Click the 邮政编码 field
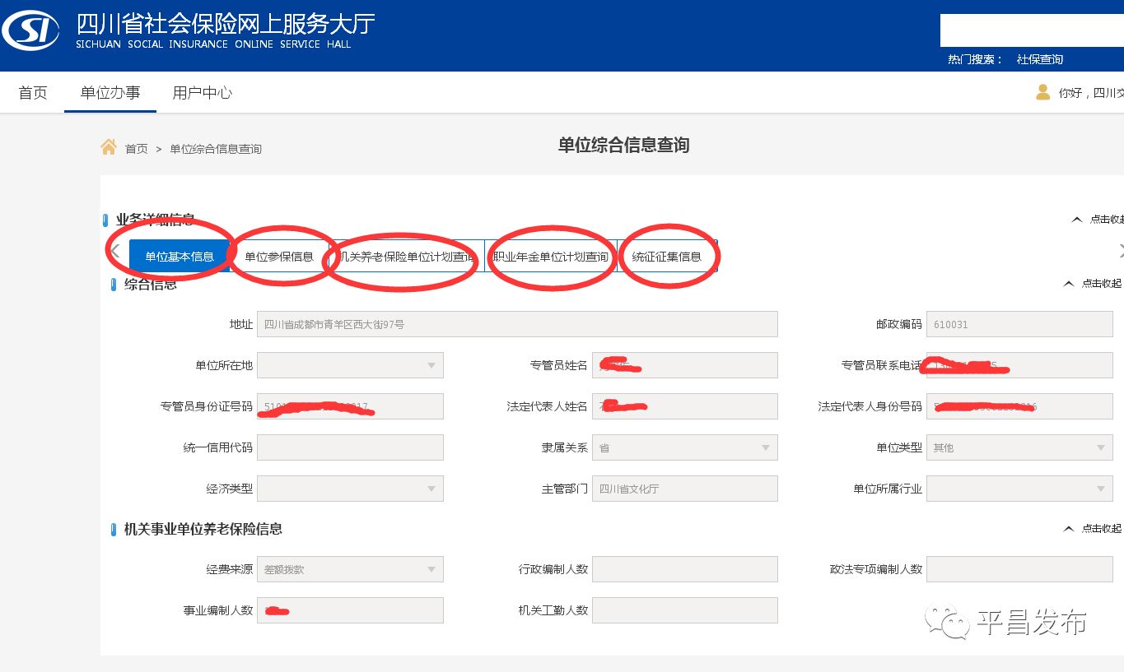This screenshot has height=672, width=1124. pyautogui.click(x=1019, y=324)
